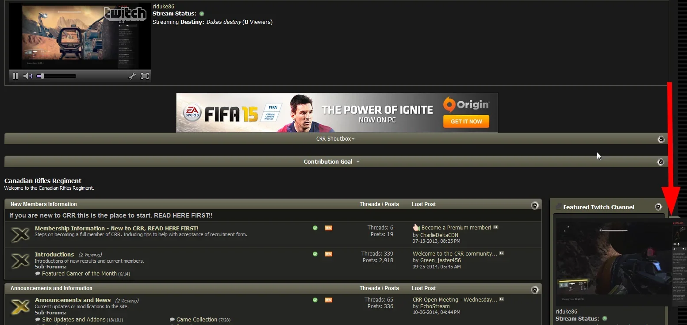Open Membership Information RSS feed icon
Screen dimensions: 687x325
click(x=328, y=228)
